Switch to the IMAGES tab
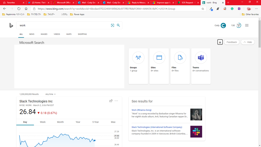261x147 pixels. [44, 34]
